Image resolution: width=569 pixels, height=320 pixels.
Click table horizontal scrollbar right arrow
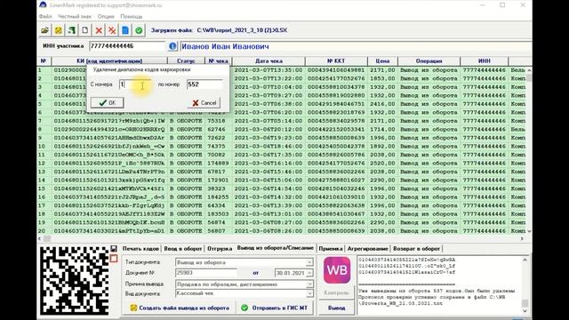click(x=522, y=238)
